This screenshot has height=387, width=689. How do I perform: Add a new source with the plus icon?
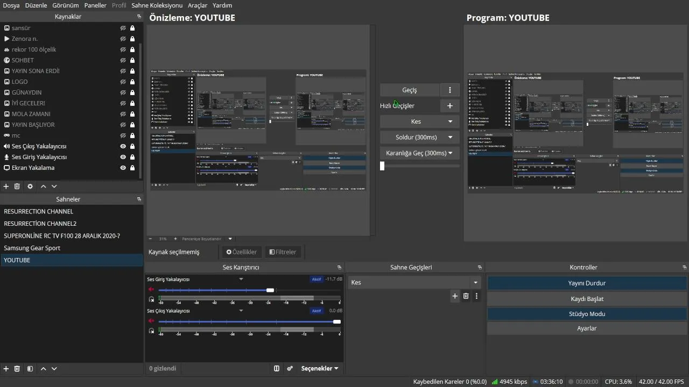(6, 186)
